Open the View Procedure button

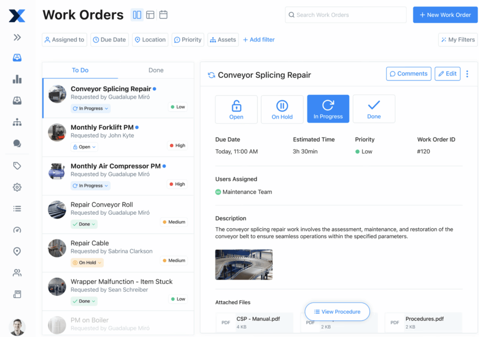[337, 311]
